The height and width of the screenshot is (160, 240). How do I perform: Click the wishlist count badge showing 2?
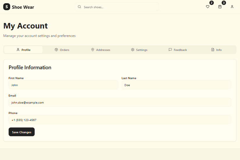211,3
